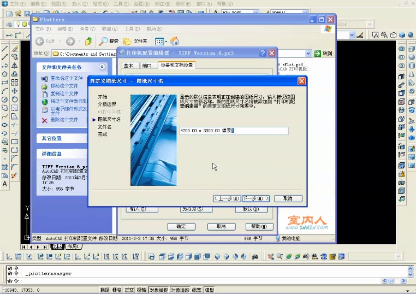
Task: Open the AutoCAD 绘图(D) menu
Action: click(x=142, y=4)
